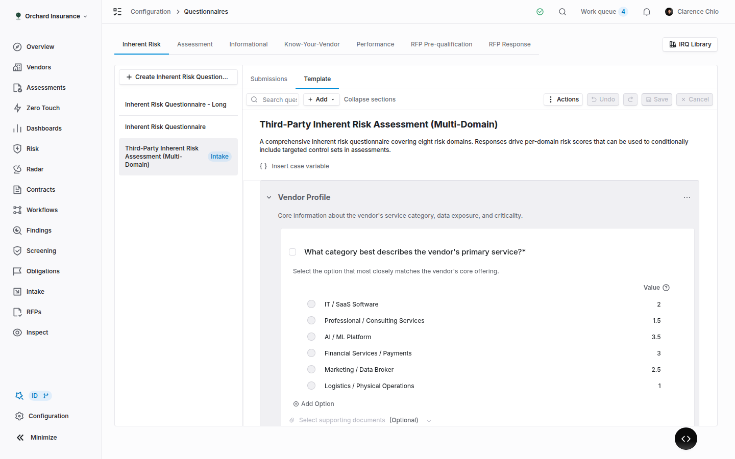Open the Clarence Chio user menu
Viewport: 735px width, 459px height.
tap(692, 12)
